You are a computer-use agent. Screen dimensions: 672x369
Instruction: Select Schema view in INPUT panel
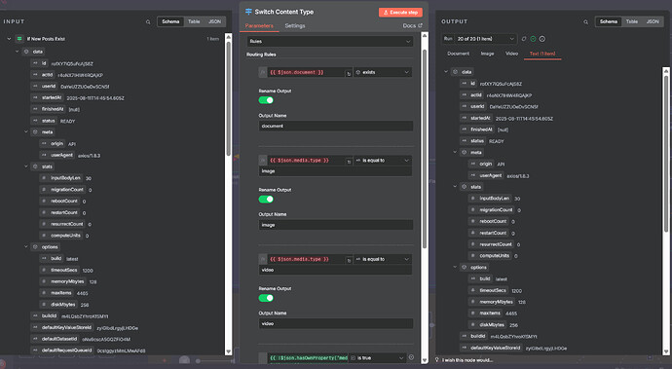pyautogui.click(x=170, y=21)
